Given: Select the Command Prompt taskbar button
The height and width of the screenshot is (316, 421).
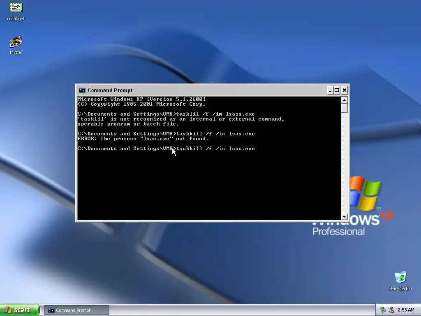Looking at the screenshot, I should [x=76, y=310].
